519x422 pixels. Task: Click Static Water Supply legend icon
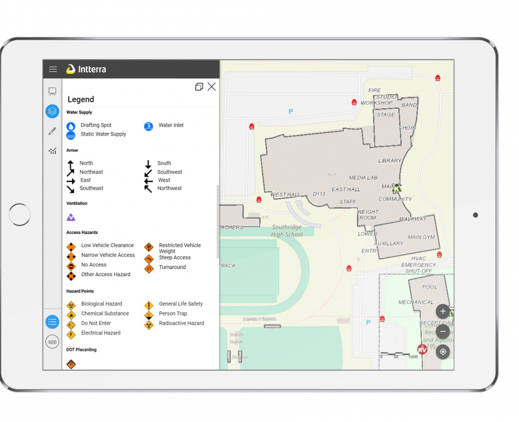[71, 135]
